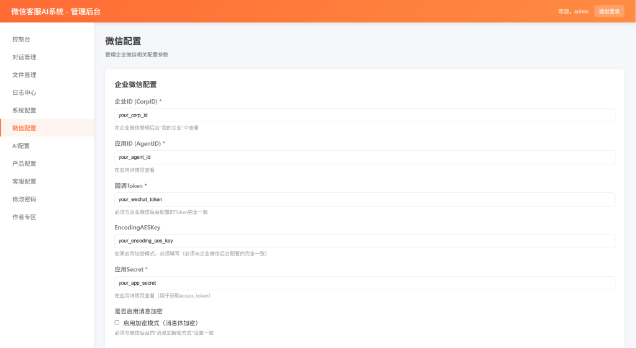Open 产品配置 from sidebar

click(47, 164)
